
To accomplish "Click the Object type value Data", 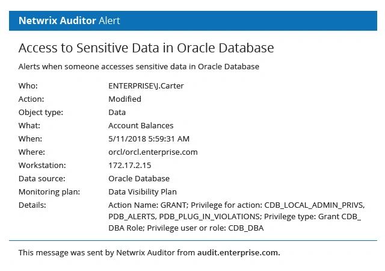I will (x=117, y=112).
